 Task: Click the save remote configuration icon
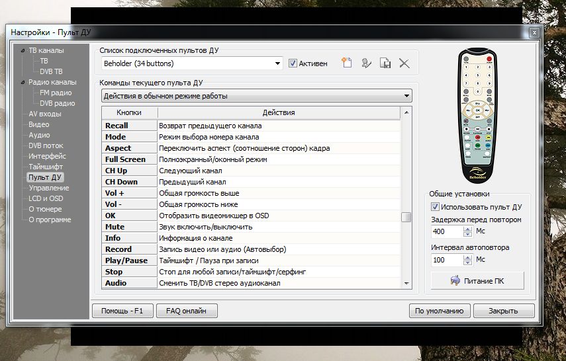click(x=385, y=63)
